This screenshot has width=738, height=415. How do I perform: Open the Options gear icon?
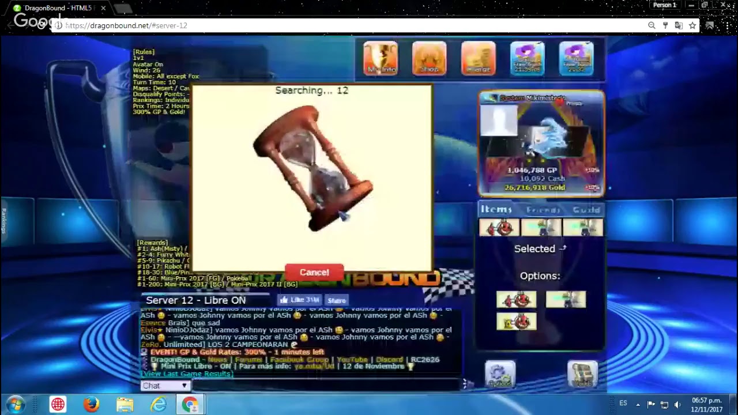click(x=500, y=375)
